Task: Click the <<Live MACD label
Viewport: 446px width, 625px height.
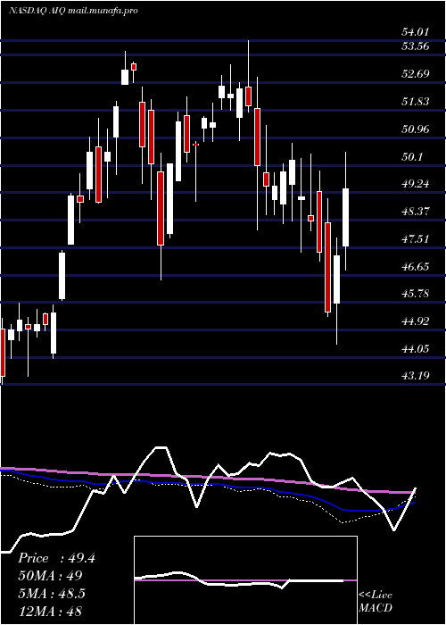Action: tap(376, 601)
